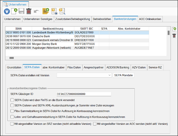This screenshot has height=136, width=178.
Task: Select the Landesbank Baden-Württemberg row
Action: point(77,32)
